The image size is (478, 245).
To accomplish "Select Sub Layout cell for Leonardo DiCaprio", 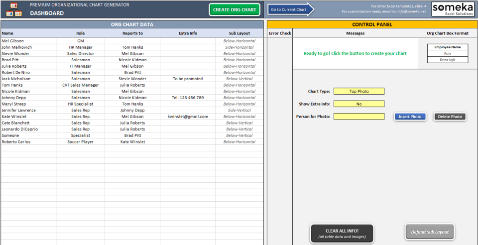I will coord(239,129).
